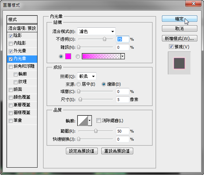Click the 不透明 slider handle
The image size is (204, 175).
[x=104, y=39]
